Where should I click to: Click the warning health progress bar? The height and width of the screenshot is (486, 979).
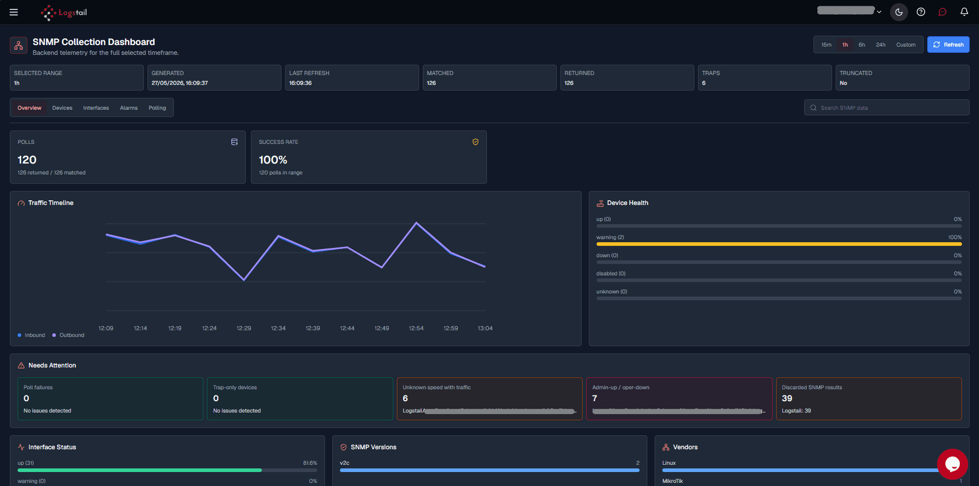779,244
